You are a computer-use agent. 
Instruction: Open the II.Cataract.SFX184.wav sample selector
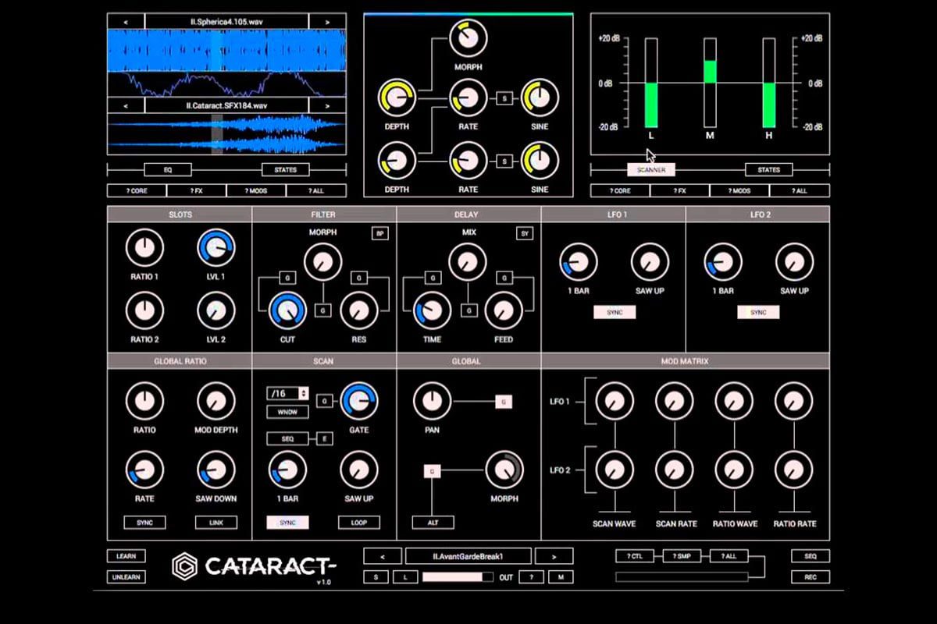[226, 105]
